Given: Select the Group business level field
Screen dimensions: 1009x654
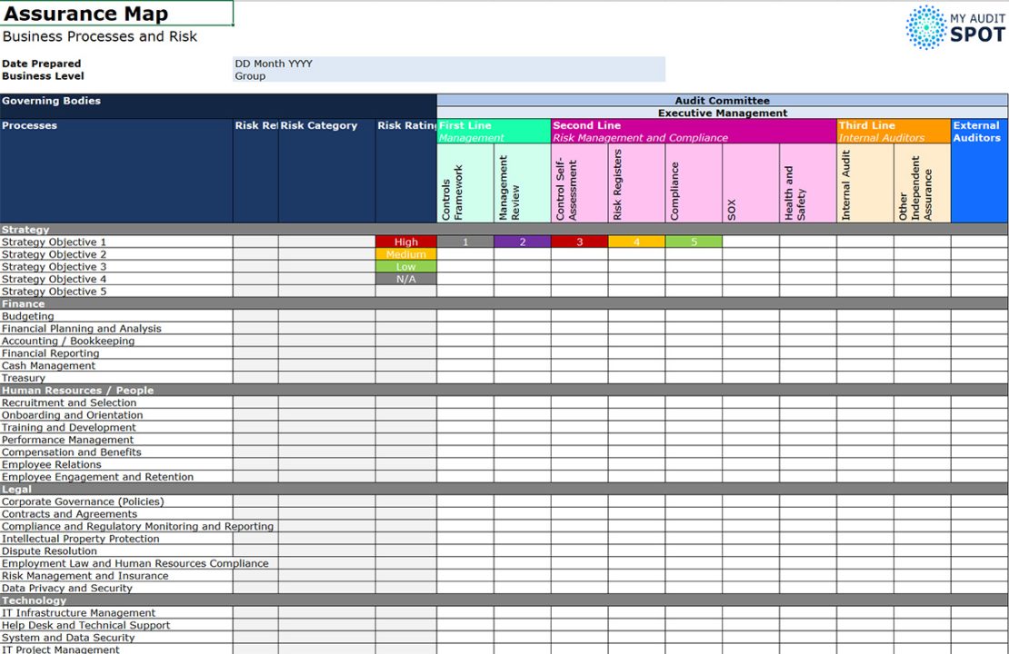Looking at the screenshot, I should tap(449, 76).
